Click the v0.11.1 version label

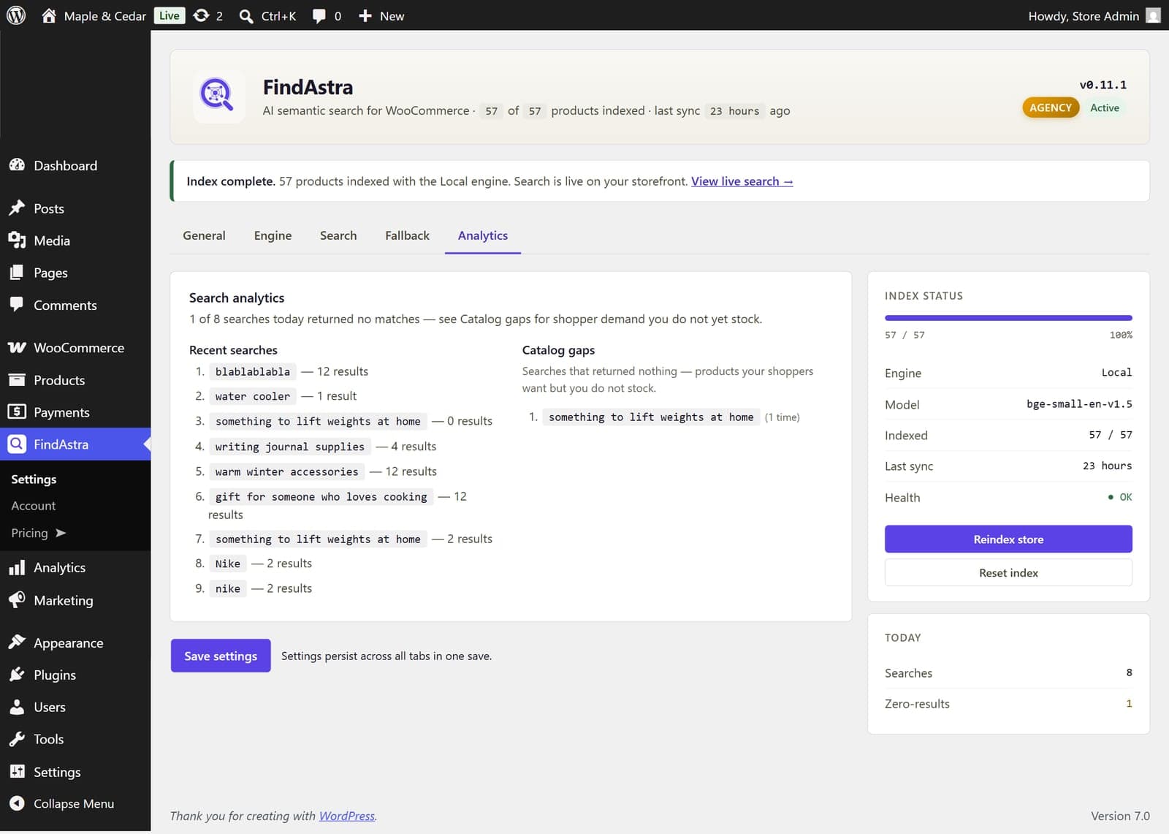[1103, 85]
